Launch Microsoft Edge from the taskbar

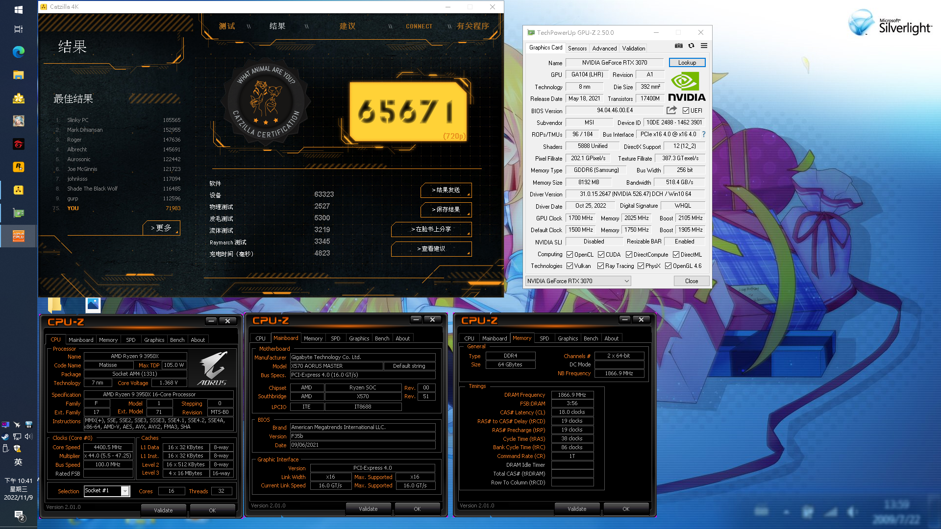point(18,52)
